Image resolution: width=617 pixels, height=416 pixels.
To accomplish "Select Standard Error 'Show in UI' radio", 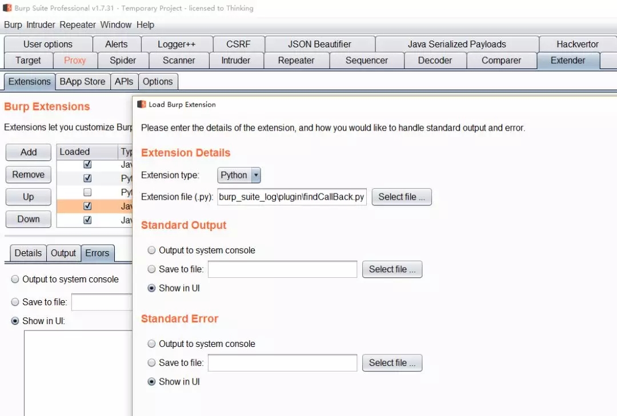I will click(x=151, y=381).
